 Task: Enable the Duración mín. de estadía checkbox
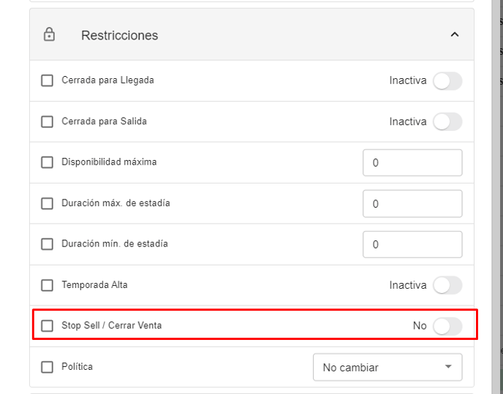pyautogui.click(x=48, y=244)
